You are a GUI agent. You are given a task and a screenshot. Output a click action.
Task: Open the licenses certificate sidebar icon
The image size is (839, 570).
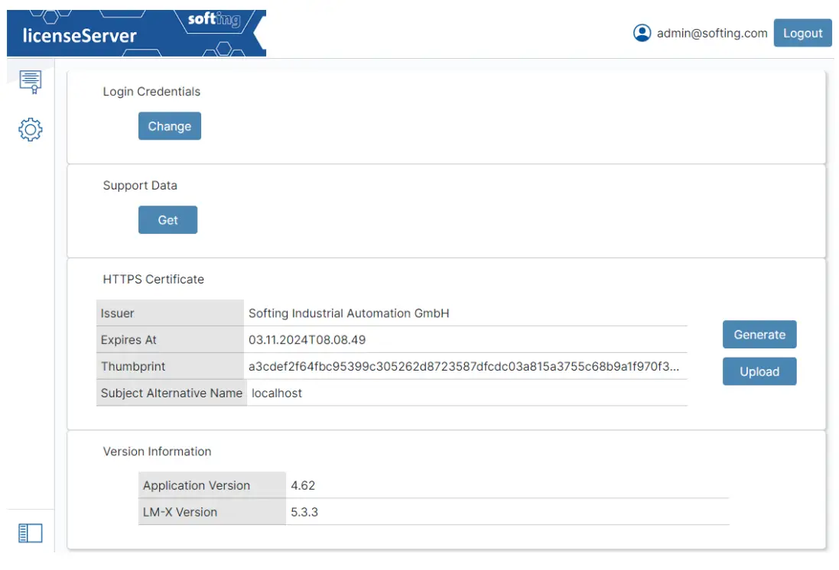pos(30,82)
